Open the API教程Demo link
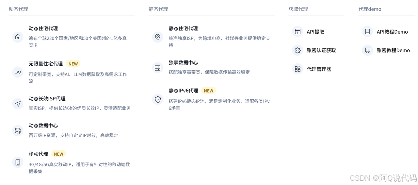418x185 pixels. 392,32
